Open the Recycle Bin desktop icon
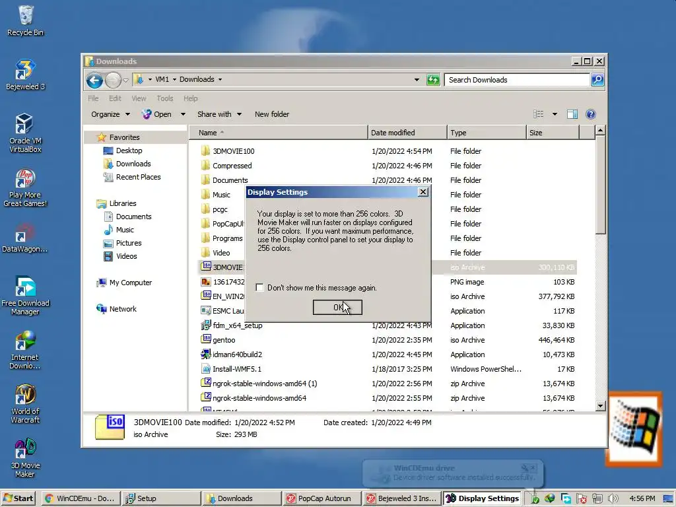This screenshot has height=507, width=676. click(26, 20)
